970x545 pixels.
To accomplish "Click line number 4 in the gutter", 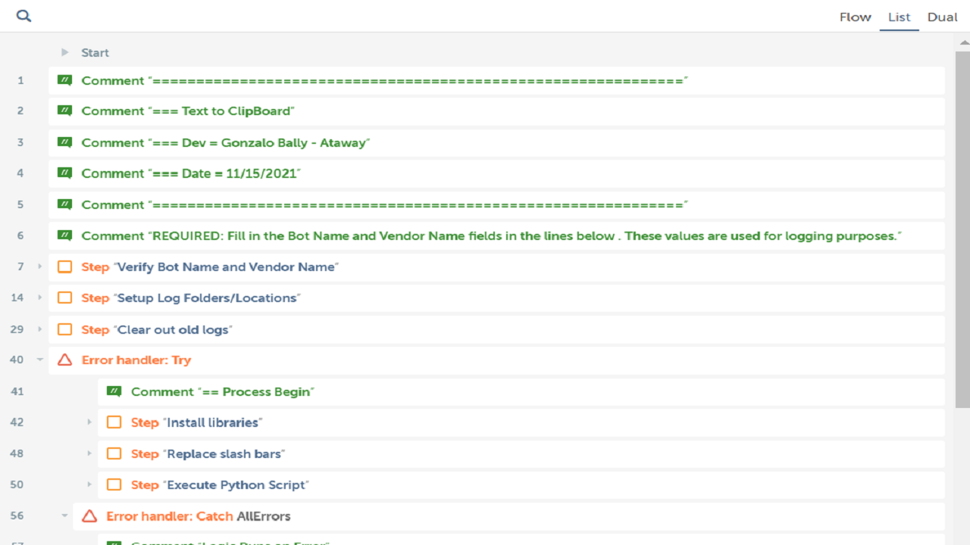I will pos(20,173).
